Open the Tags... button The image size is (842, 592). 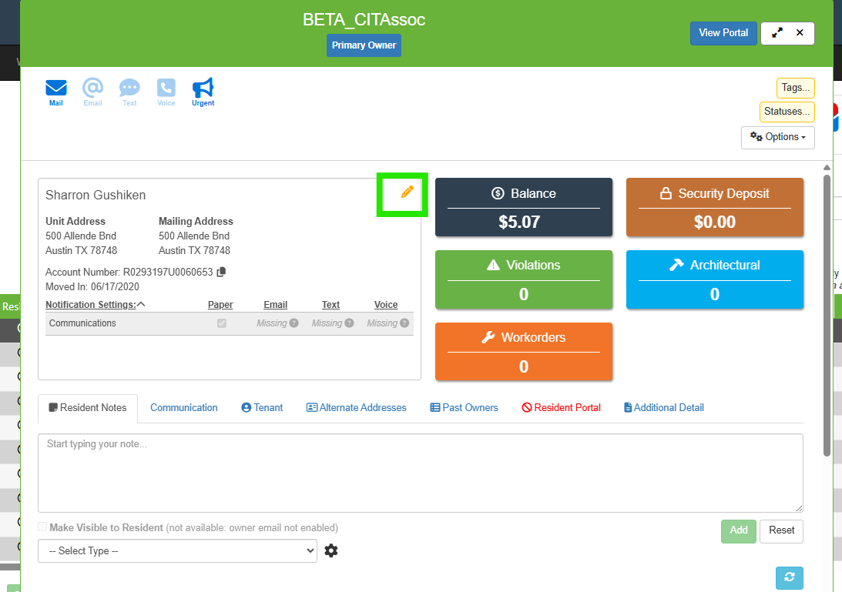795,88
